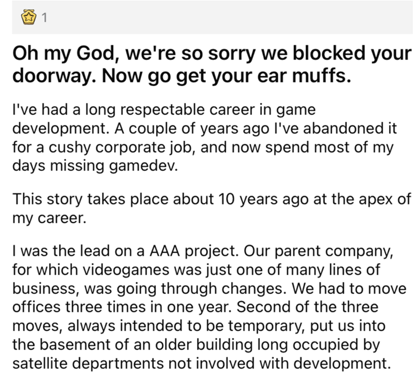This screenshot has height=381, width=416.
Task: Click the gold award badge icon
Action: click(x=29, y=19)
